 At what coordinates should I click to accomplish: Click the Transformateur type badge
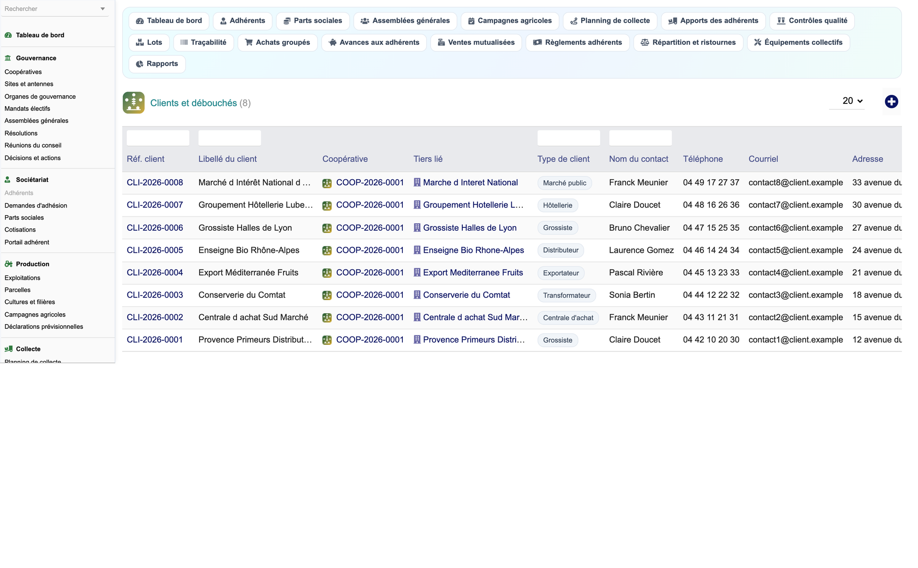pos(567,295)
